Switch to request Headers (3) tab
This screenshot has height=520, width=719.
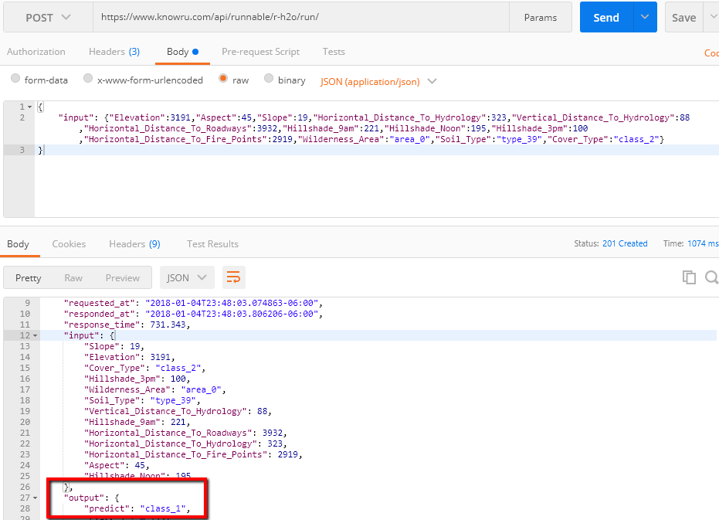(x=114, y=52)
